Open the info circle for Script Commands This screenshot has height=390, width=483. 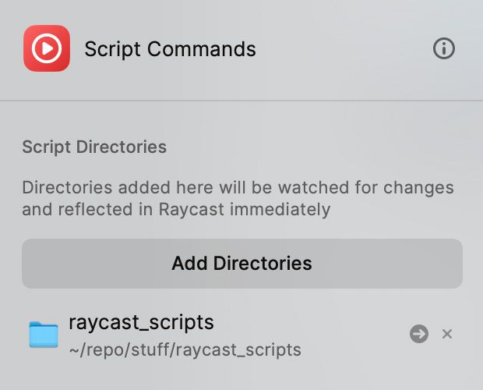point(443,48)
